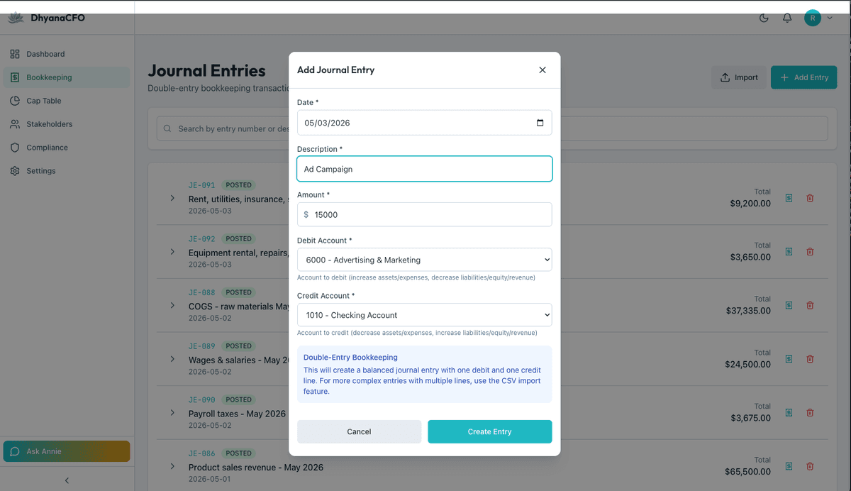Open the Dashboard page
Screen dimensions: 851x491
tap(67, 54)
